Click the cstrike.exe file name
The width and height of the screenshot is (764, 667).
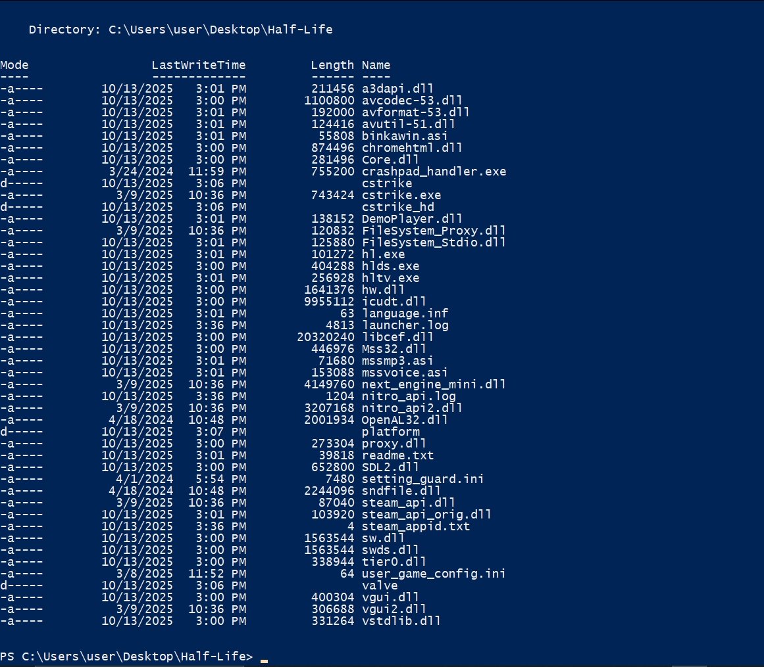click(x=401, y=195)
